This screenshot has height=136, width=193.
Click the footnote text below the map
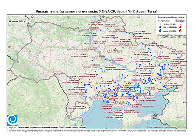pos(96,130)
